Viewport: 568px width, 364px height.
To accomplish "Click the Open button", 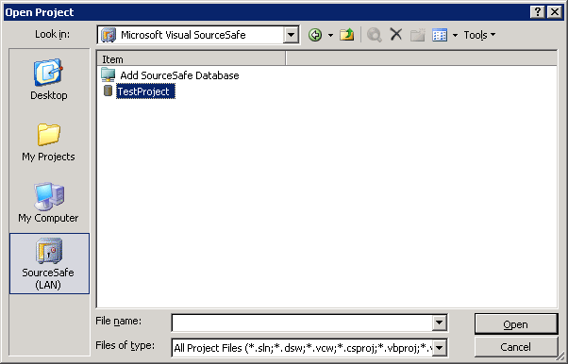I will [516, 324].
